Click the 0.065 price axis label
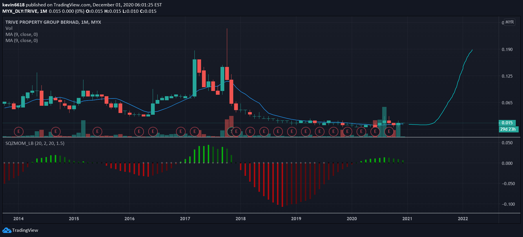Viewport: 523px width, 237px height. (x=507, y=103)
